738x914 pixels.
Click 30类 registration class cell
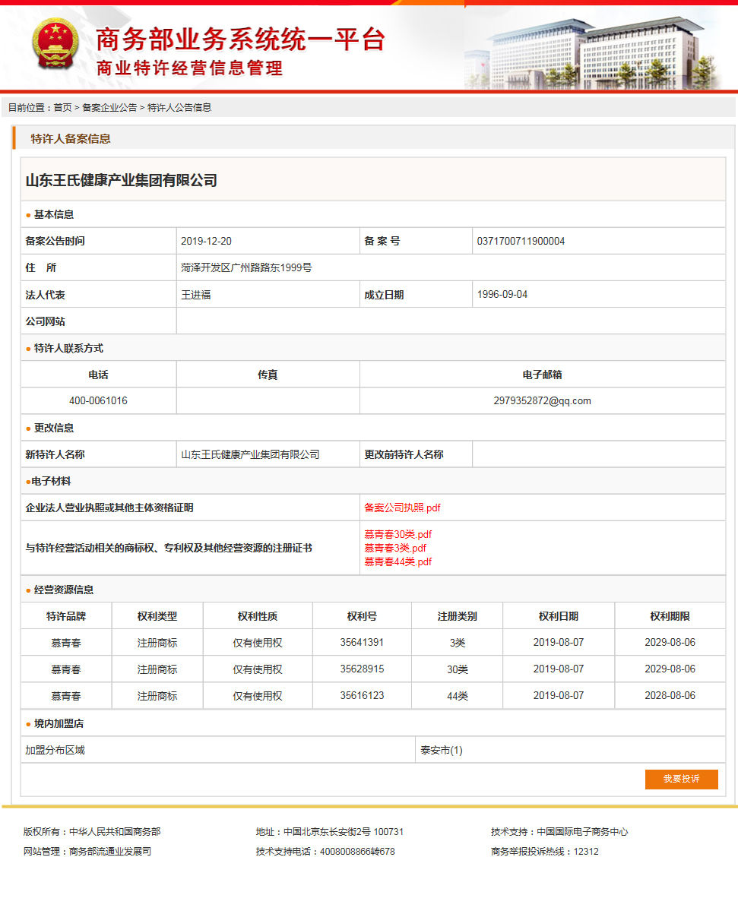(457, 669)
